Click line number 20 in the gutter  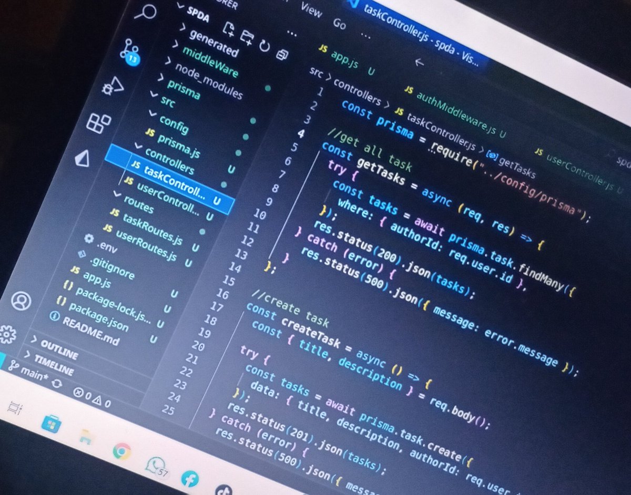coord(197,346)
